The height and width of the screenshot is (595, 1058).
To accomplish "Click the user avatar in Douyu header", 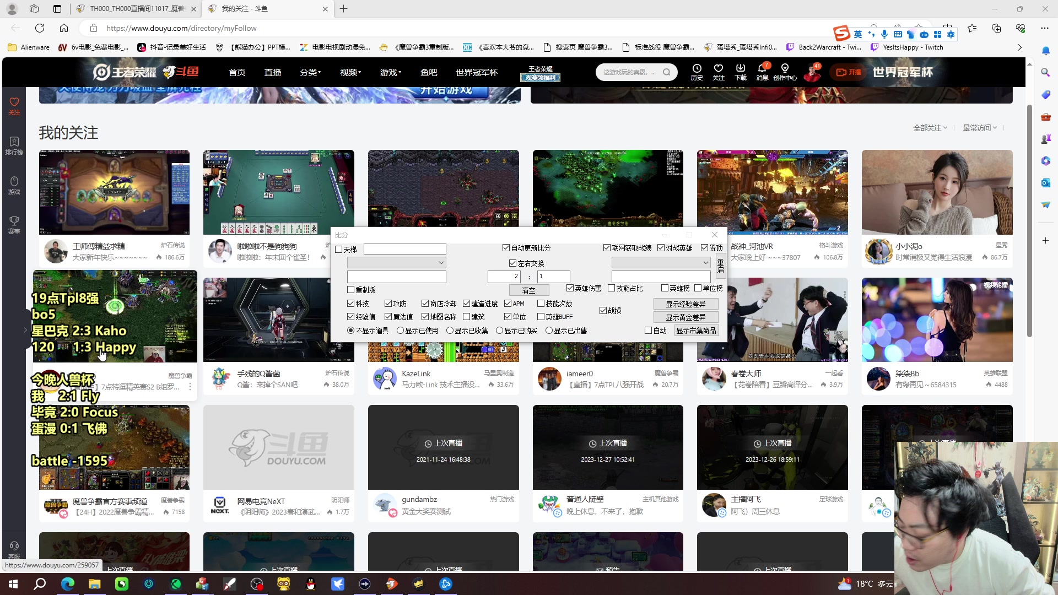I will (812, 72).
